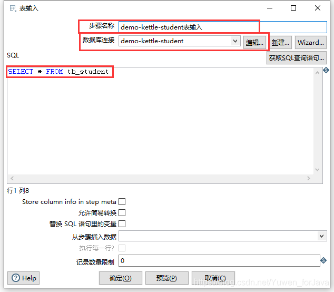Viewport: 334px width, 292px height.
Task: Click the SQL editor scroll left arrow
Action: (12, 178)
